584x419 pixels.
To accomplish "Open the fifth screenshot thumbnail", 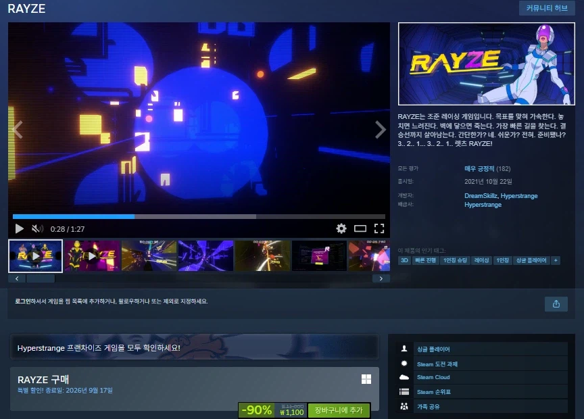I will coord(262,256).
